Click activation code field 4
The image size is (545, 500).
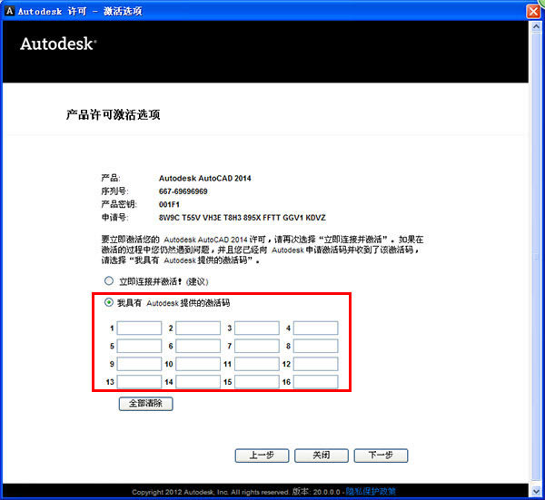(315, 328)
